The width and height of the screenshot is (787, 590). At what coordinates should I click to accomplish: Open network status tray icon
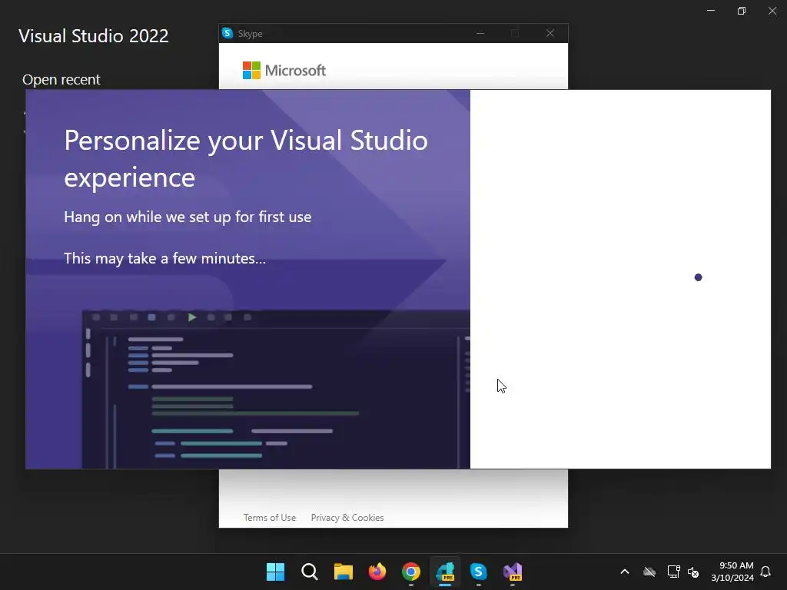(673, 572)
